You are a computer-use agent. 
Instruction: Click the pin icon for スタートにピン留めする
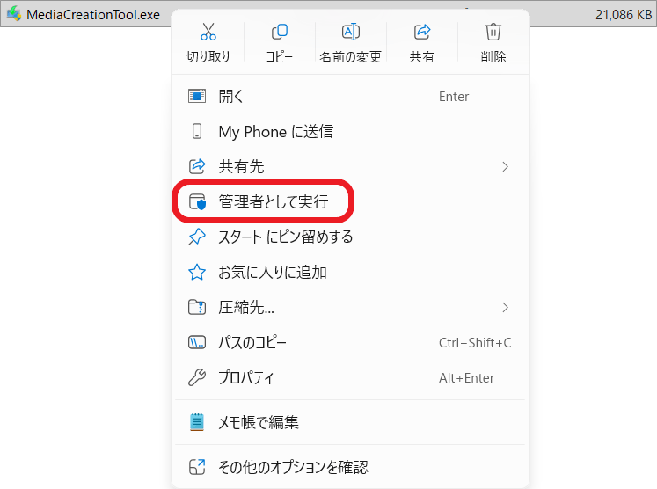(x=198, y=237)
